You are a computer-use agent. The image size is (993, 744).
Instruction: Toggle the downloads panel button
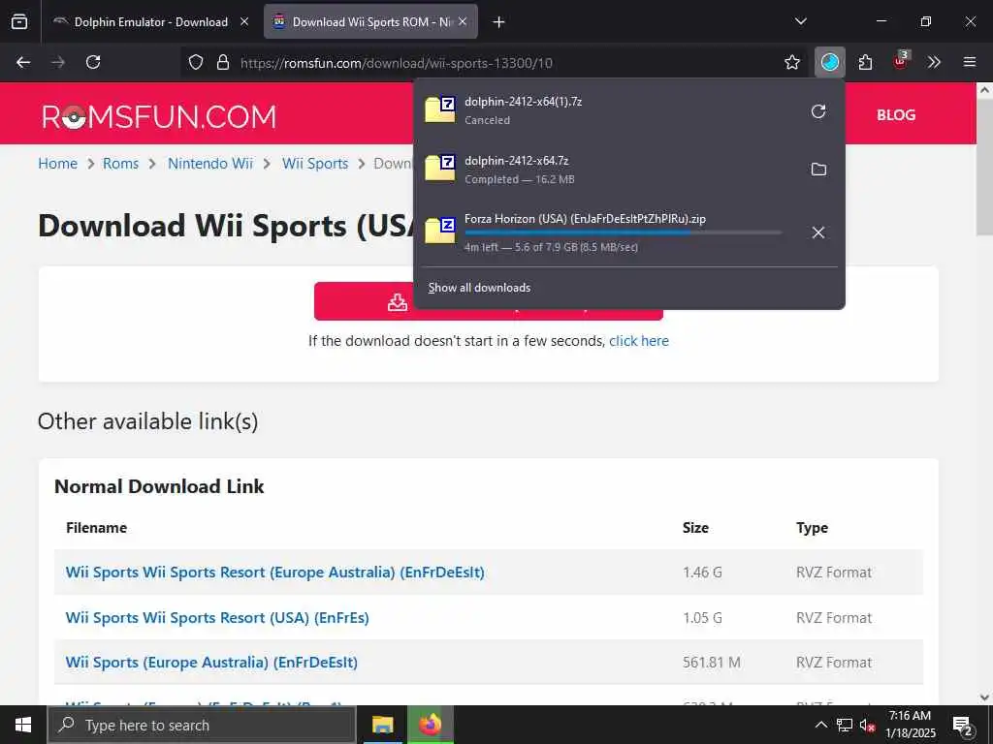click(x=830, y=62)
